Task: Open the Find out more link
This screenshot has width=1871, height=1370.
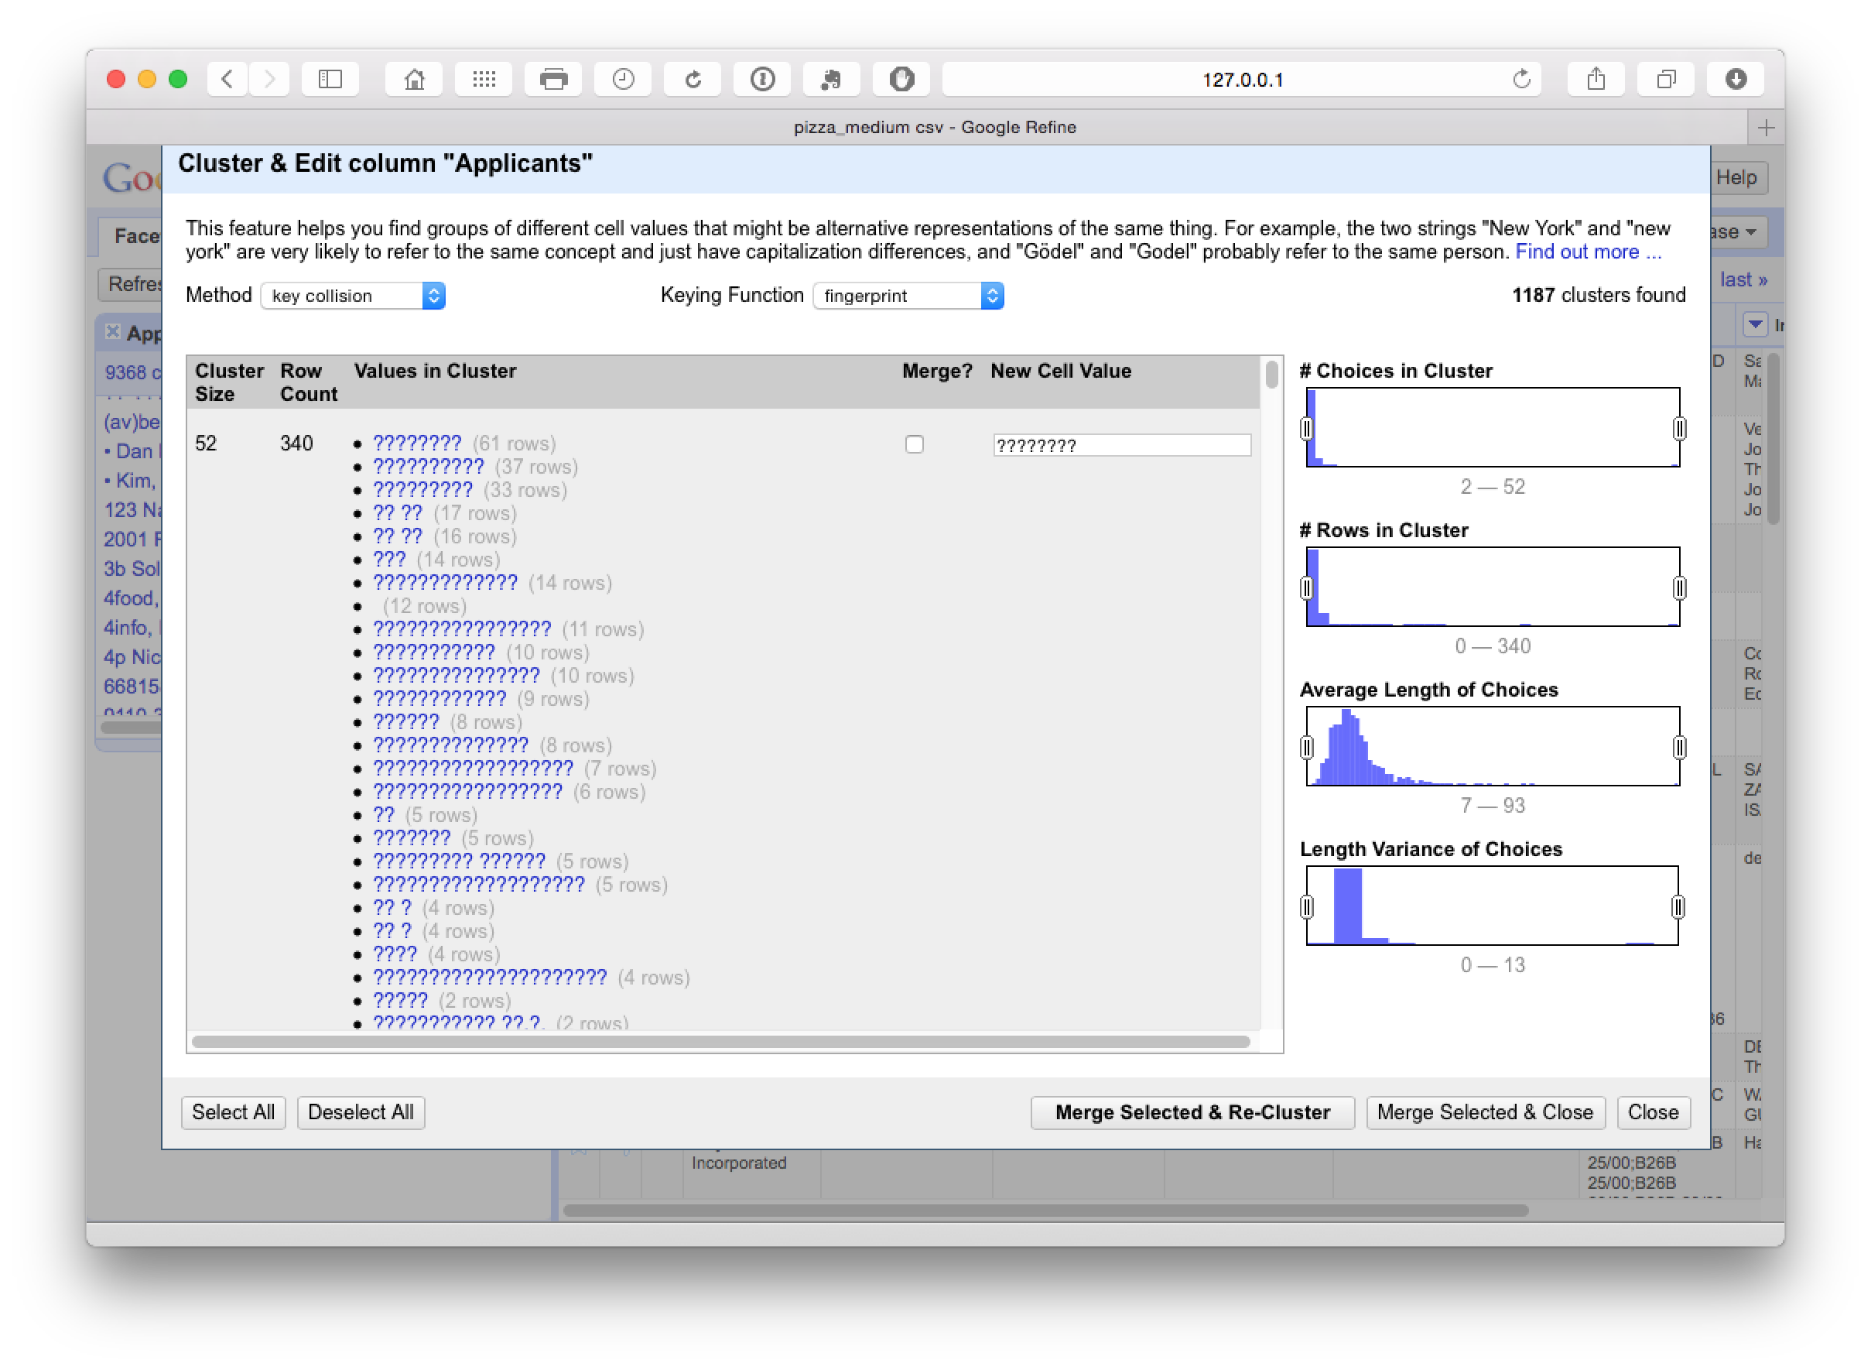Action: [1588, 252]
